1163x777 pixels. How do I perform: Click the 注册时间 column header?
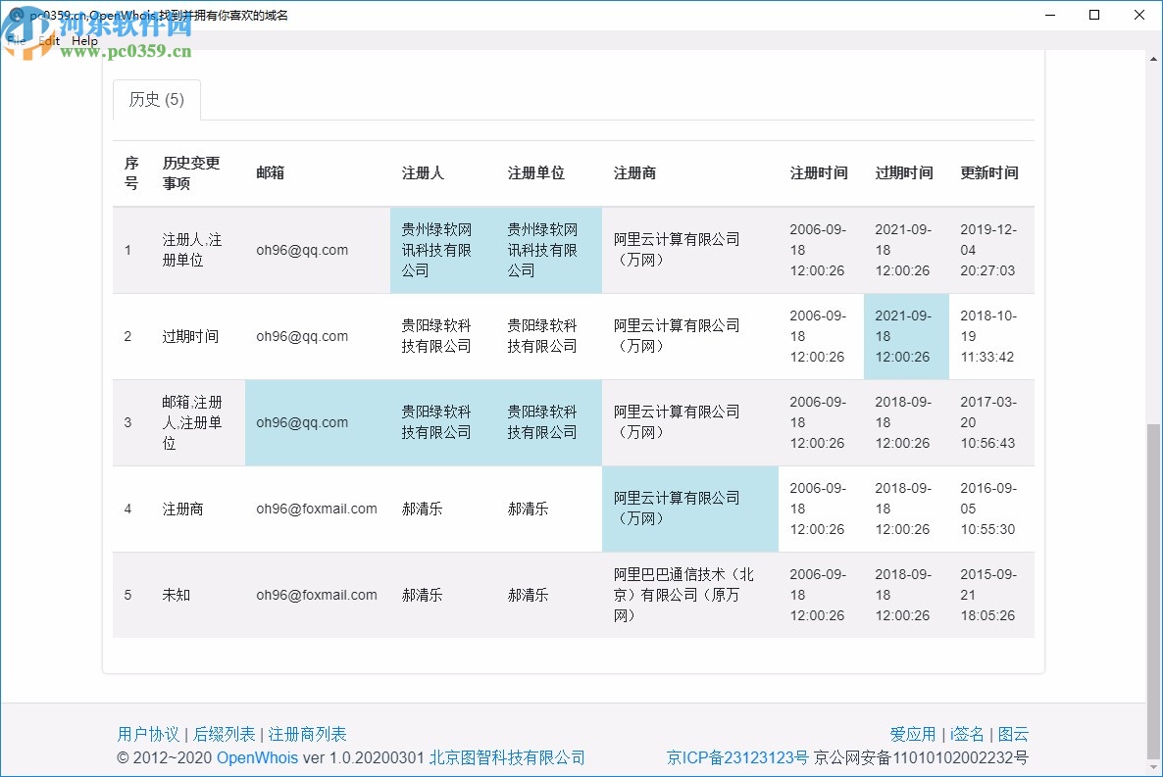(x=818, y=172)
